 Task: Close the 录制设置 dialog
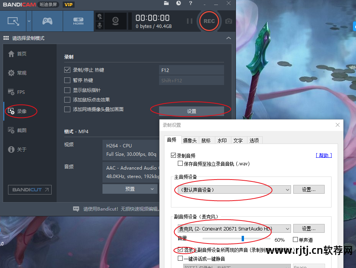(x=338, y=125)
